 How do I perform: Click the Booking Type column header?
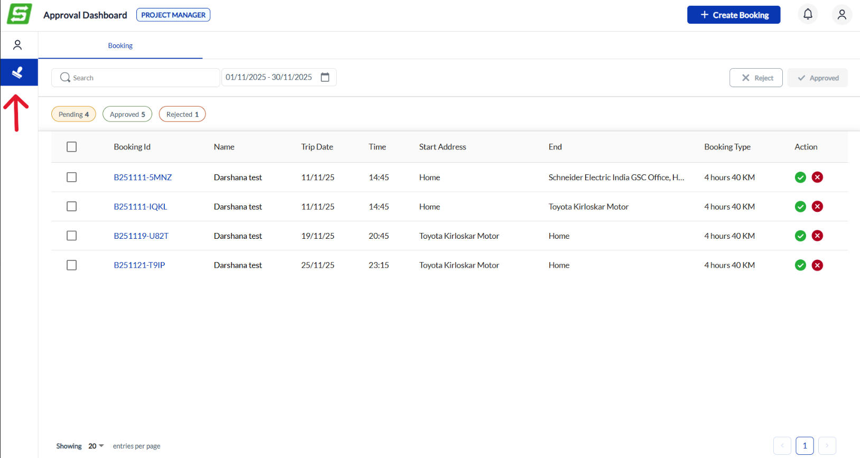point(727,147)
